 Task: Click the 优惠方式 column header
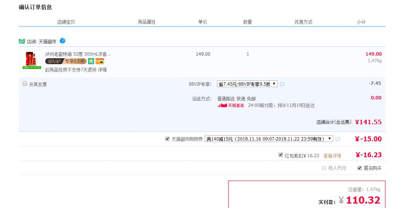point(303,22)
